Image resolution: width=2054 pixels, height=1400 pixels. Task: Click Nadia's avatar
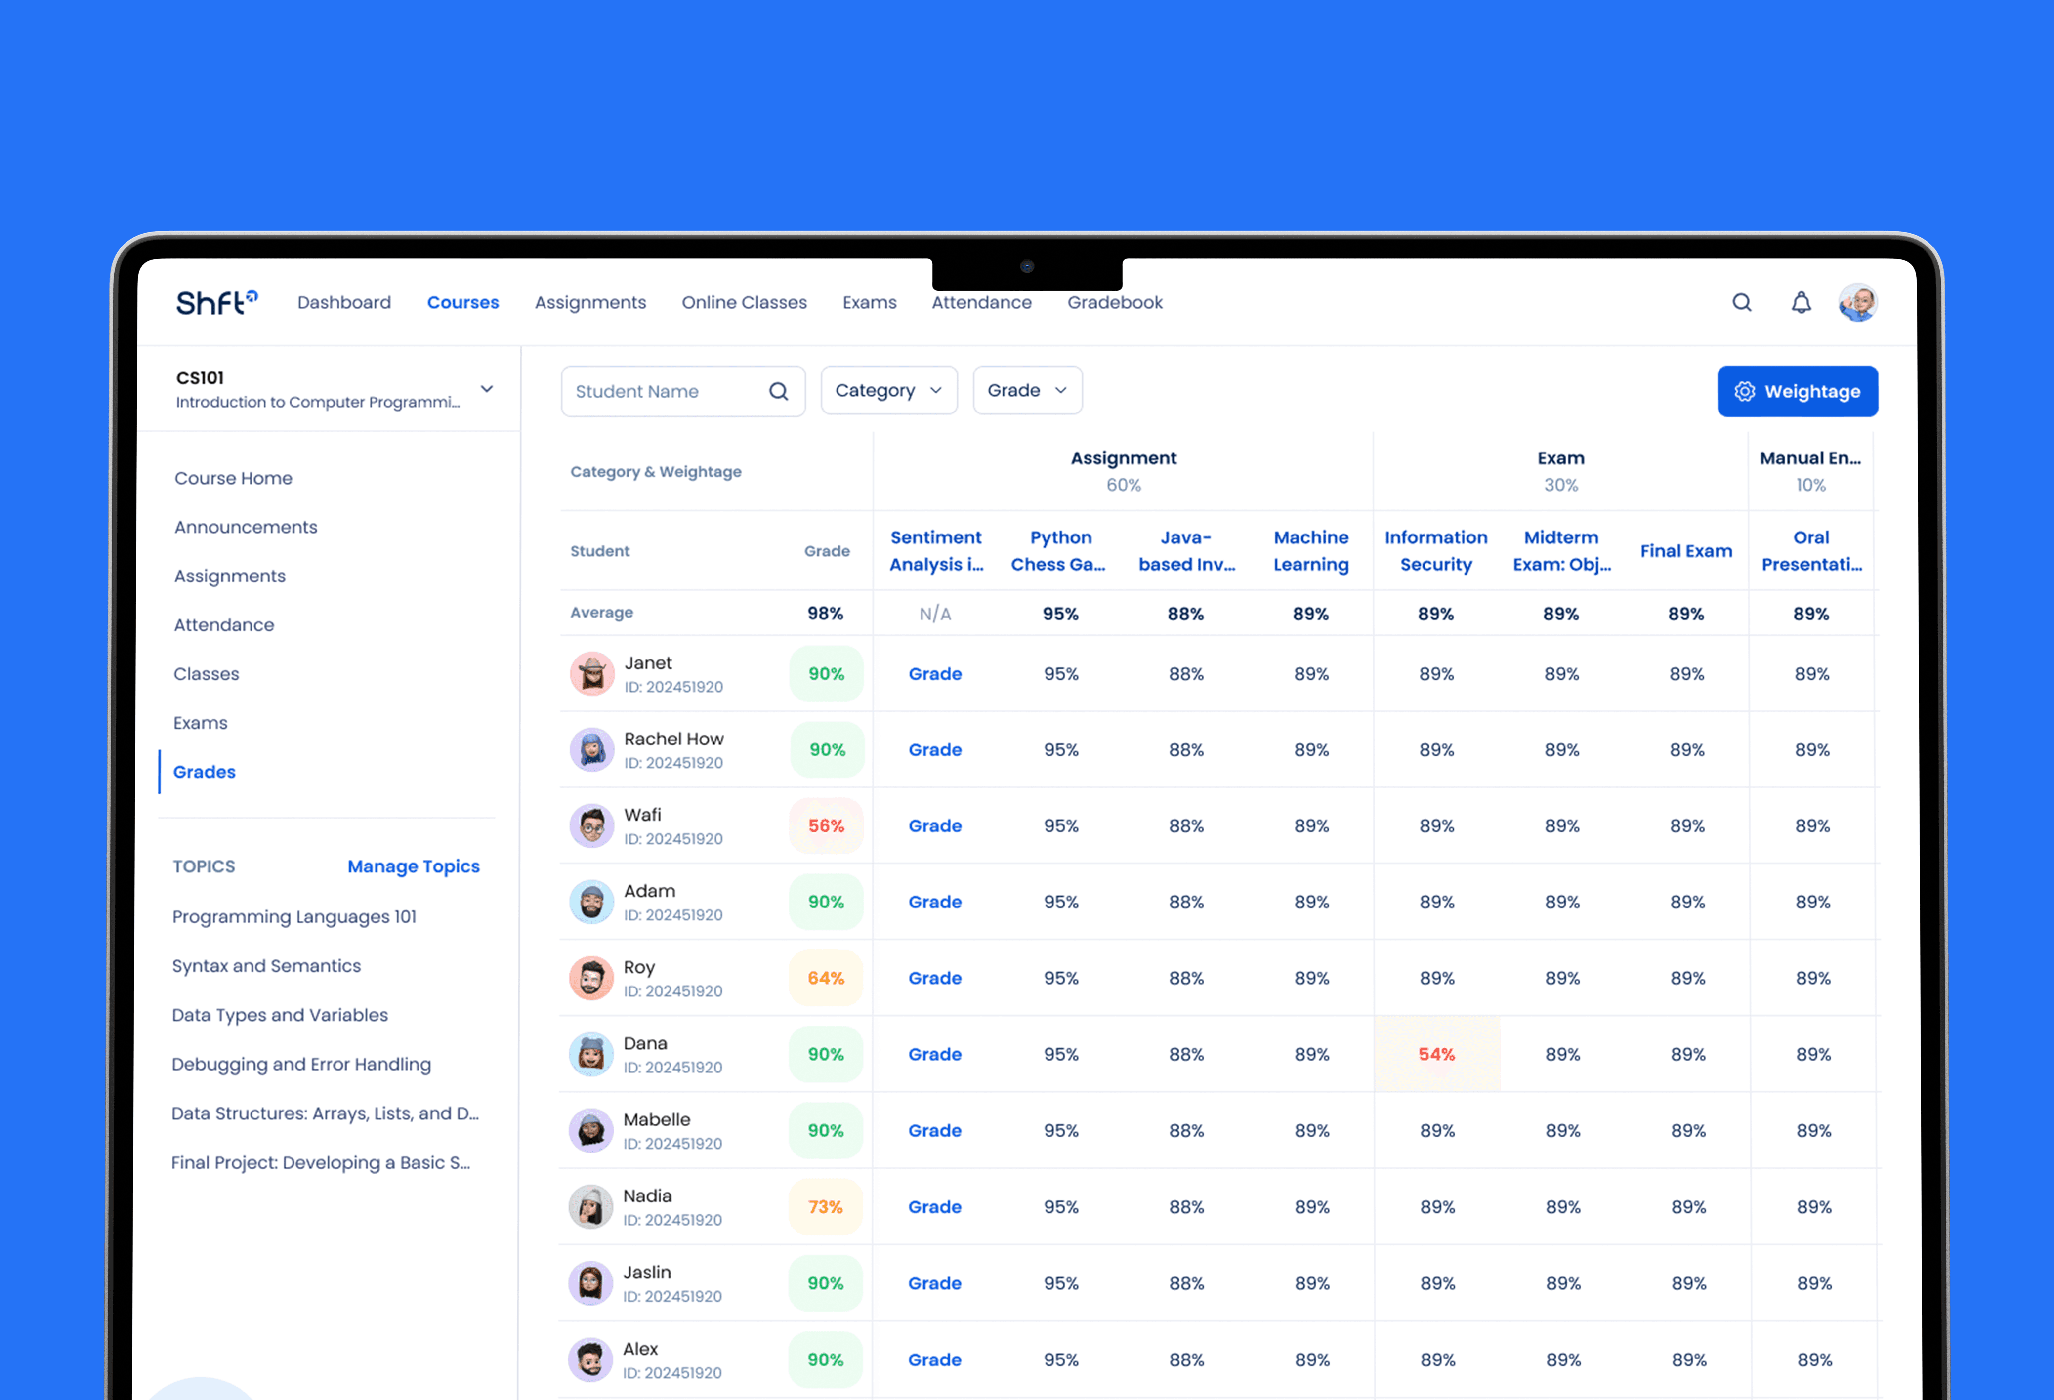click(590, 1206)
